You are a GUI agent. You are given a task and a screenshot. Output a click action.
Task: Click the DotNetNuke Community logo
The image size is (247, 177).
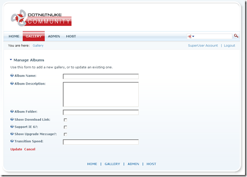coord(41,18)
